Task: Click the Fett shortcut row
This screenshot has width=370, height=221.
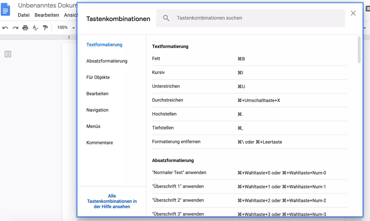Action: [250, 59]
